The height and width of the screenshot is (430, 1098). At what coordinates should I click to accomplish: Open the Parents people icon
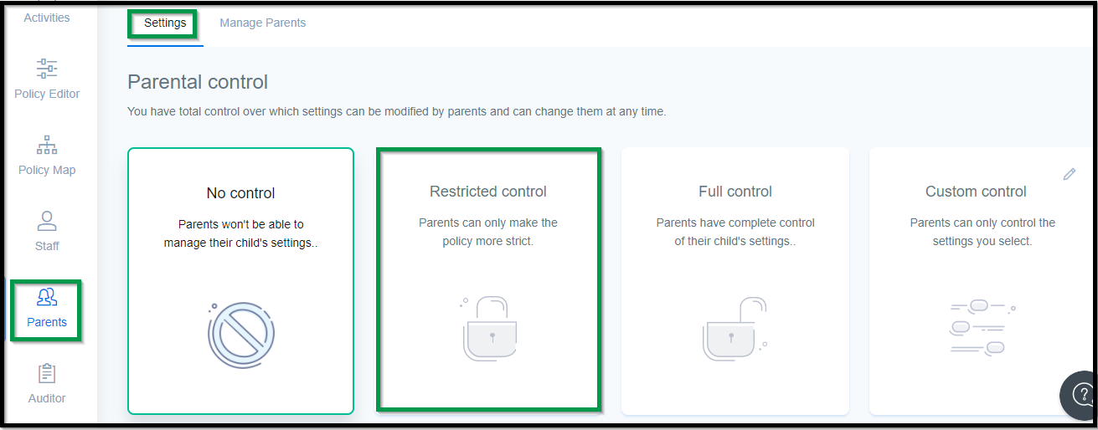pyautogui.click(x=47, y=297)
